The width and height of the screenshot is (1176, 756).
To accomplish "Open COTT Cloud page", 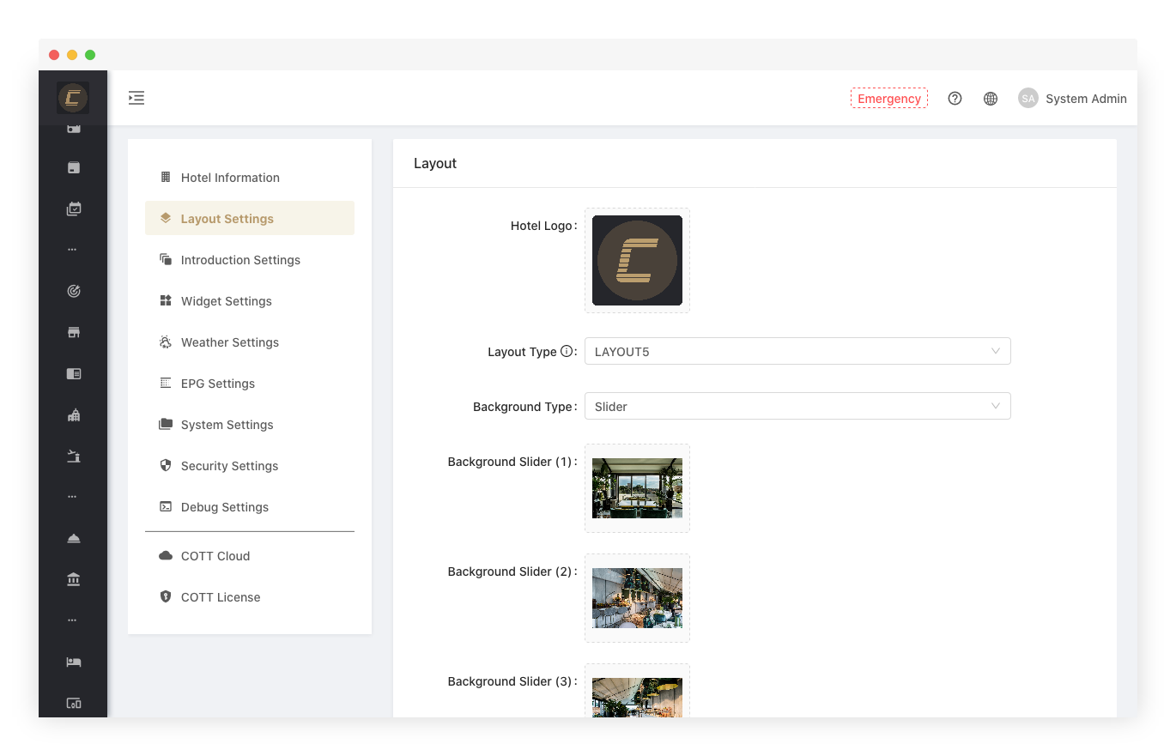I will click(250, 555).
